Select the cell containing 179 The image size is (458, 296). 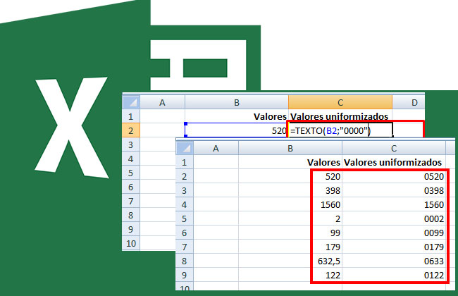pyautogui.click(x=290, y=247)
